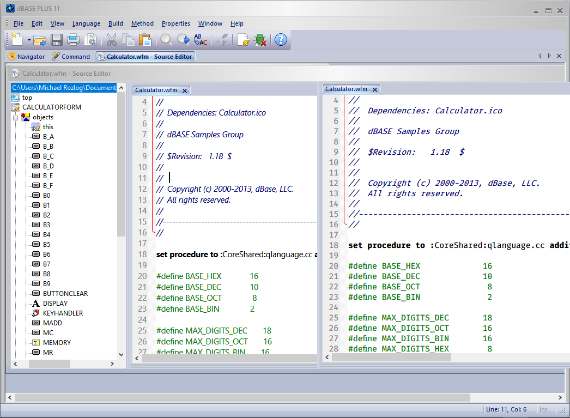Viewport: 570px width, 418px height.
Task: Click the Open folder toolbar icon
Action: coord(40,40)
